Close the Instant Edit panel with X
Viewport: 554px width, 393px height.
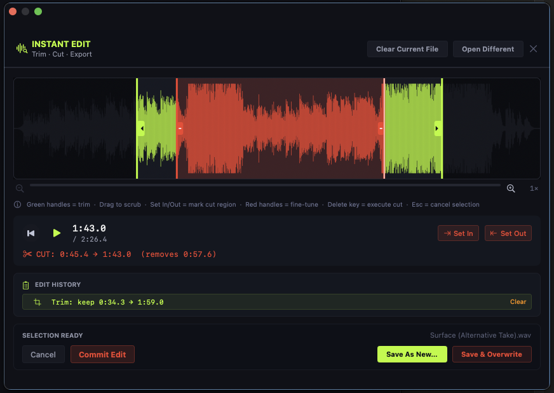click(x=533, y=49)
